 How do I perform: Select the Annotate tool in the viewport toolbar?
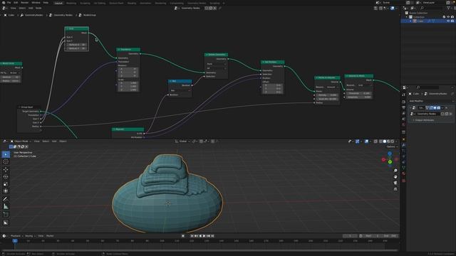pyautogui.click(x=6, y=199)
